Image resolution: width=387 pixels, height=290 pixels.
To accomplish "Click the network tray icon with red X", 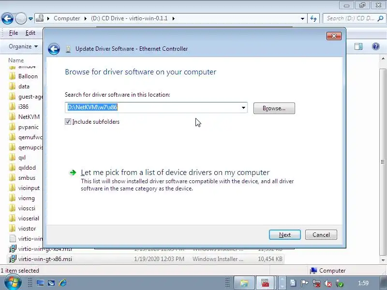I will click(316, 283).
